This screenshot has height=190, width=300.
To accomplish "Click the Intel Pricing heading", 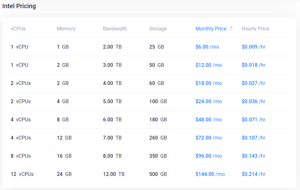I will [19, 6].
